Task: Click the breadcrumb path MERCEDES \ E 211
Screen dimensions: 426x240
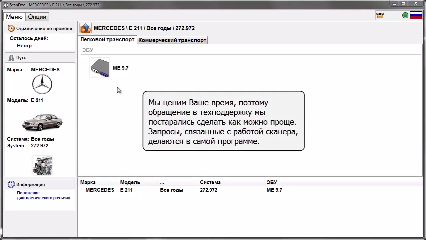Action: coord(118,28)
